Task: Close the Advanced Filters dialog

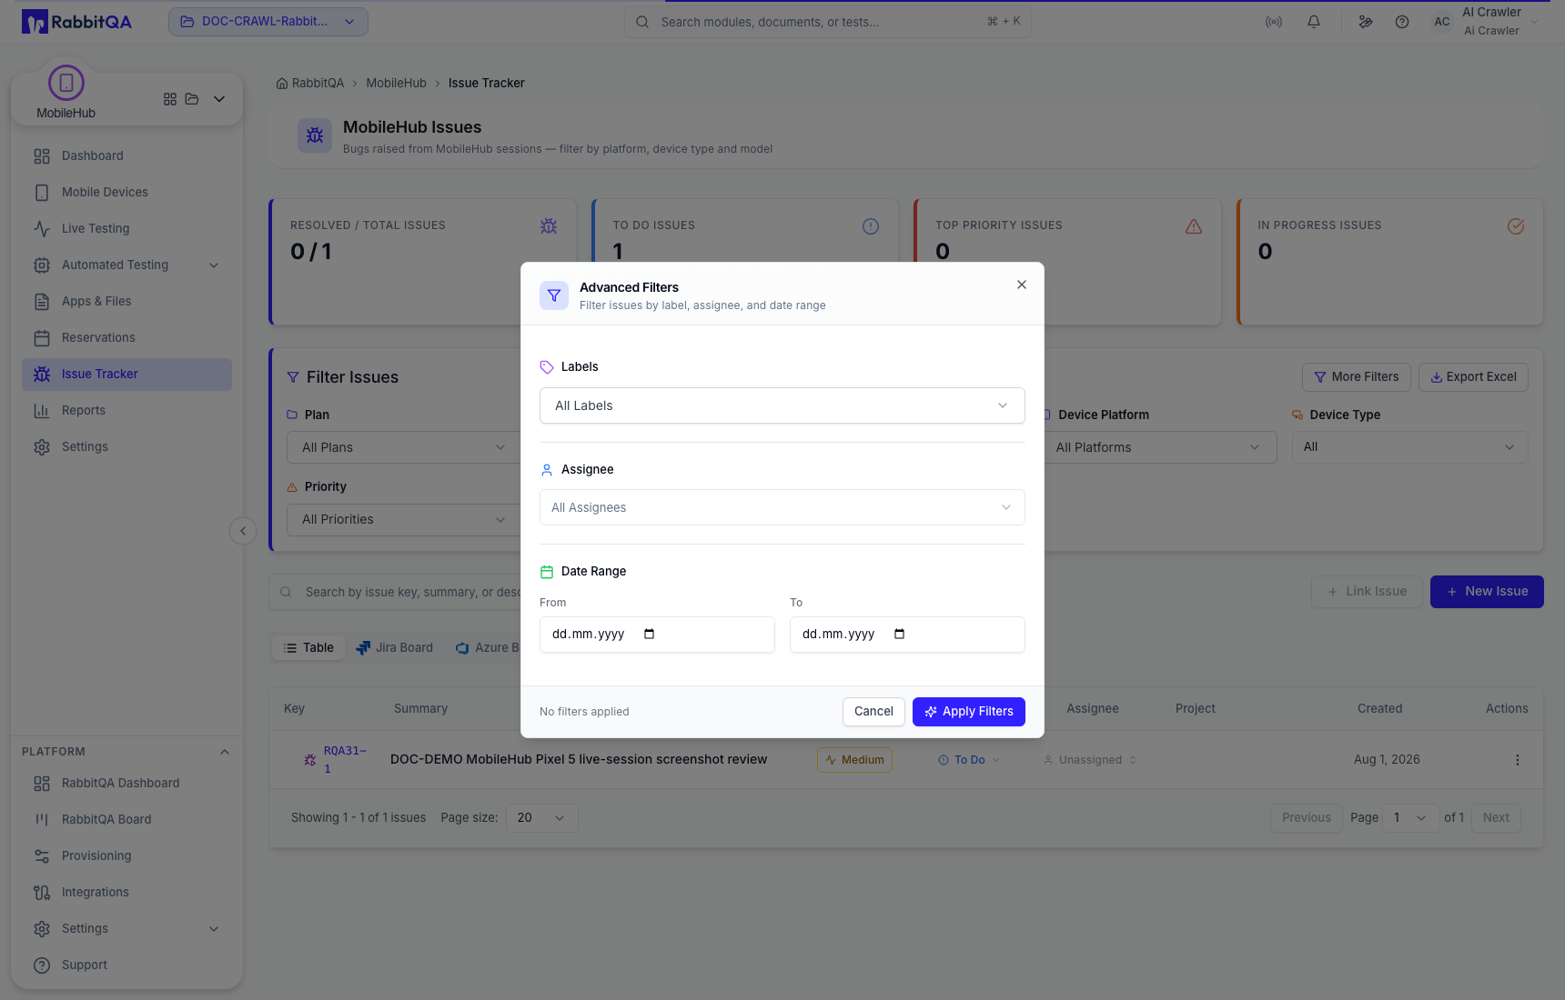Action: pyautogui.click(x=1022, y=285)
